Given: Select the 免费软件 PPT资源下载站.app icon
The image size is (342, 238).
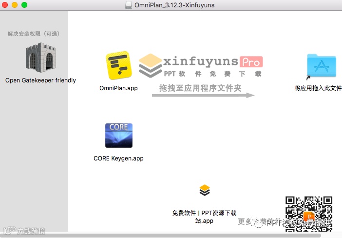Looking at the screenshot, I should pyautogui.click(x=205, y=190).
